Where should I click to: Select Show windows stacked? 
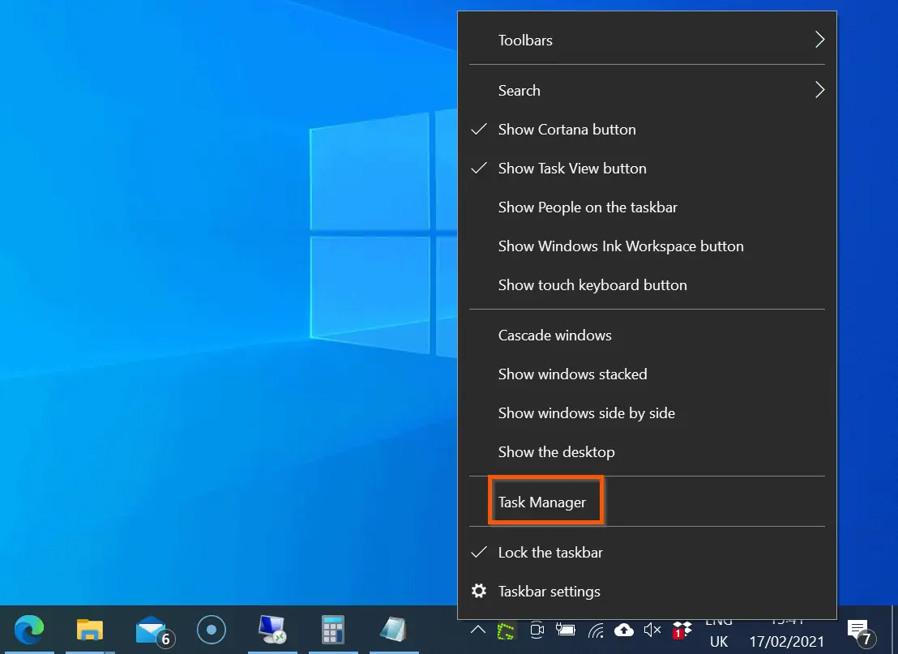click(x=647, y=374)
